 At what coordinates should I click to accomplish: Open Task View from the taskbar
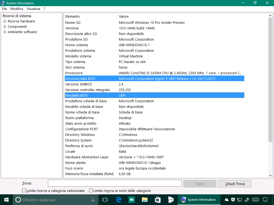click(x=105, y=200)
